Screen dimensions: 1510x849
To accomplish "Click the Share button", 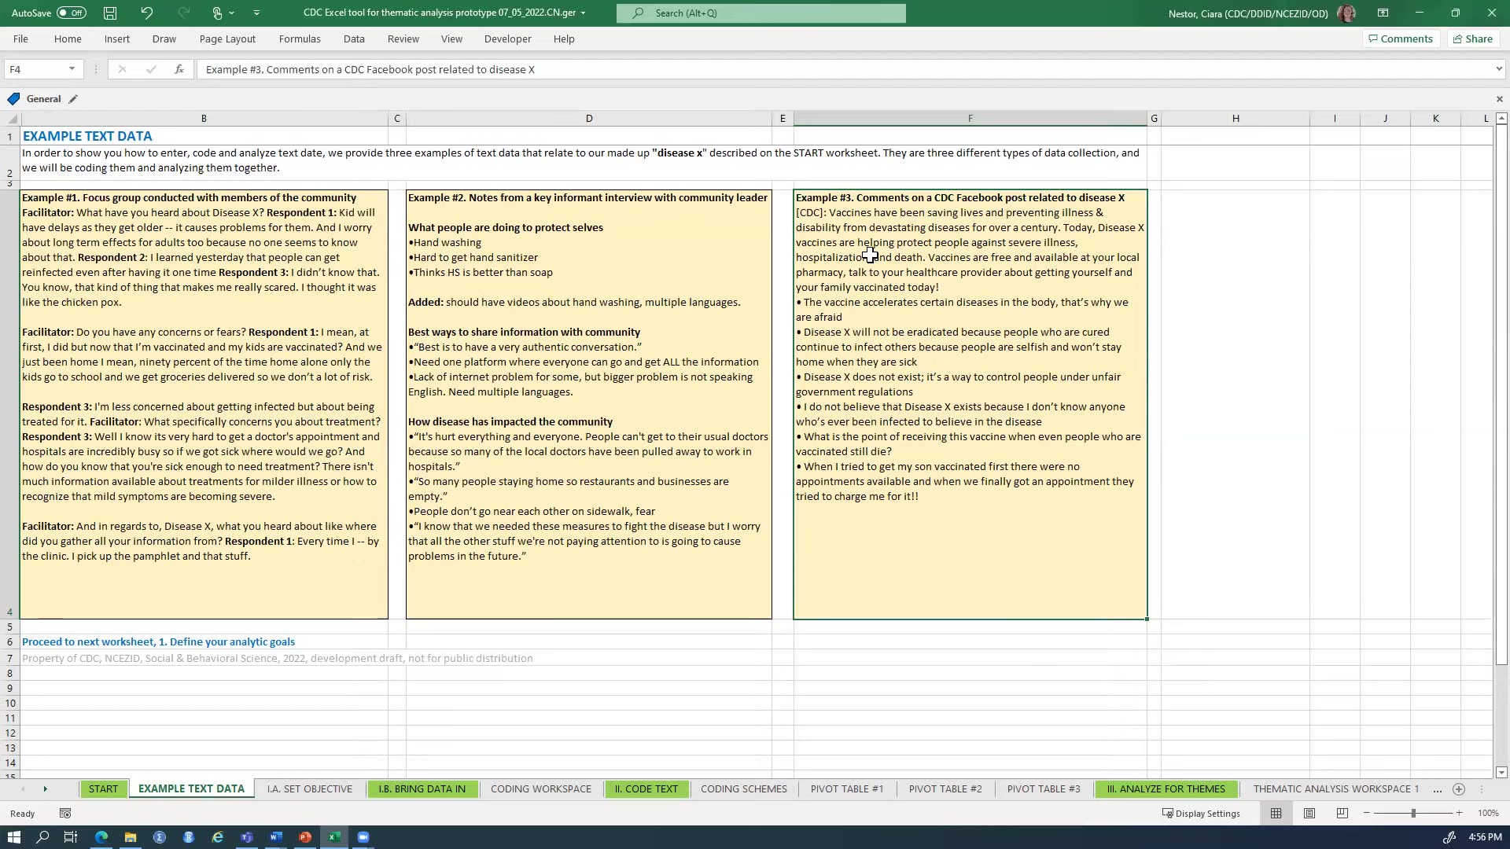I will tap(1472, 39).
